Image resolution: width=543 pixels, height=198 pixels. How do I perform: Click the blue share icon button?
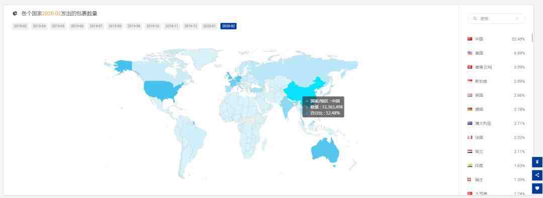pos(537,175)
